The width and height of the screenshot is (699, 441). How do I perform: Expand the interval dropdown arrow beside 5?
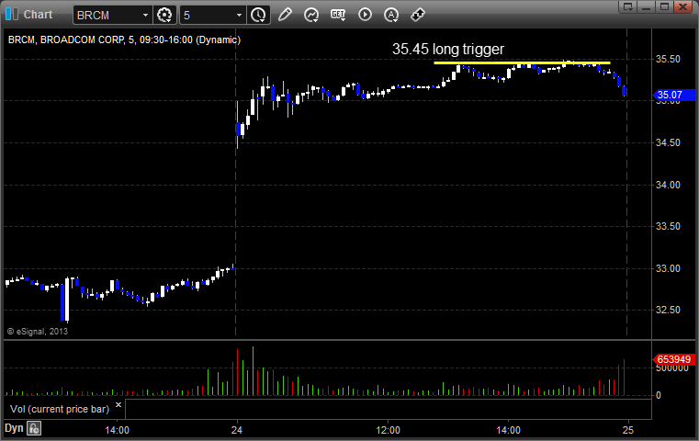[x=239, y=16]
